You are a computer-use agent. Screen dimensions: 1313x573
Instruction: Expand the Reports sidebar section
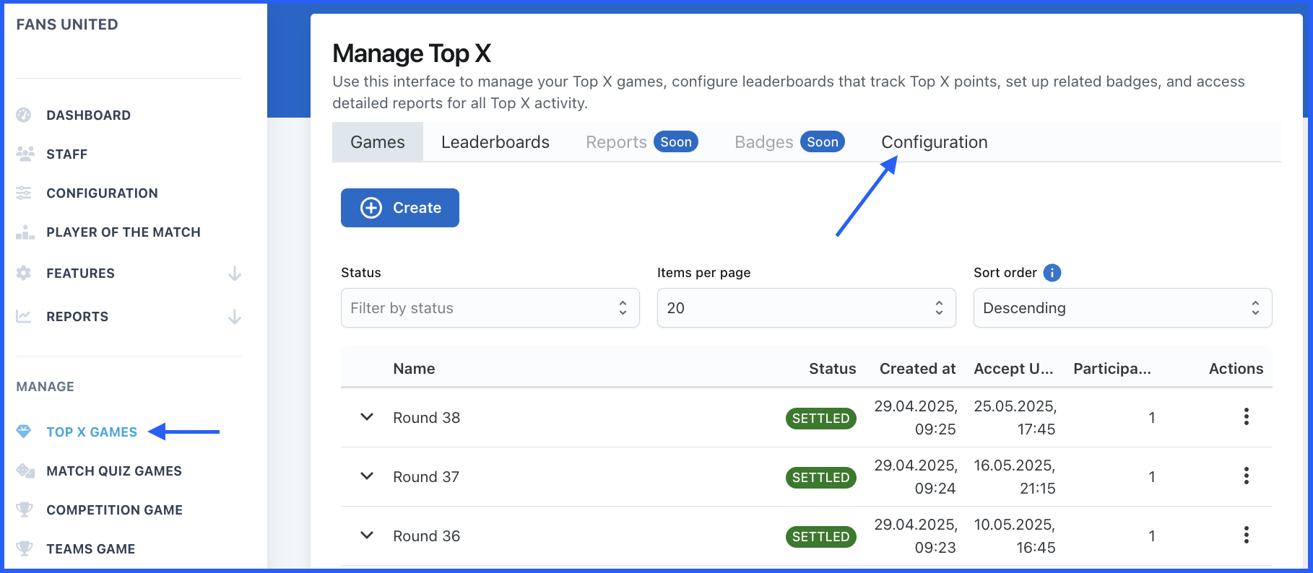click(234, 317)
